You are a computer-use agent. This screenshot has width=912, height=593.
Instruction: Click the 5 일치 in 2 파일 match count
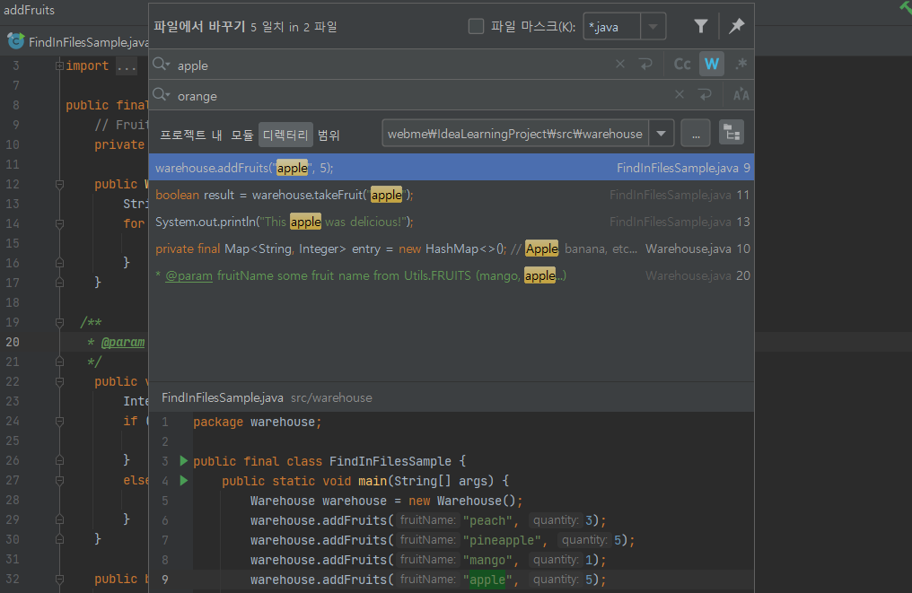(294, 27)
